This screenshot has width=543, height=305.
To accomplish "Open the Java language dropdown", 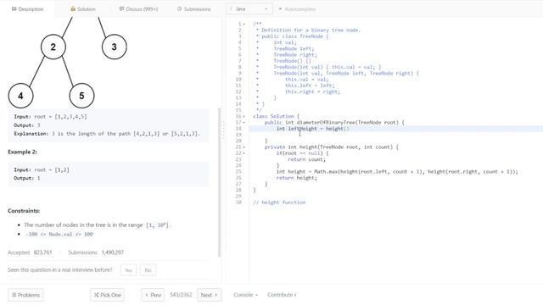I will (x=249, y=9).
